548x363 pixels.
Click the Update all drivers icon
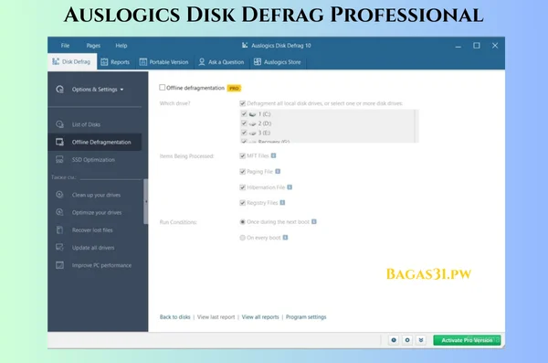click(x=59, y=248)
